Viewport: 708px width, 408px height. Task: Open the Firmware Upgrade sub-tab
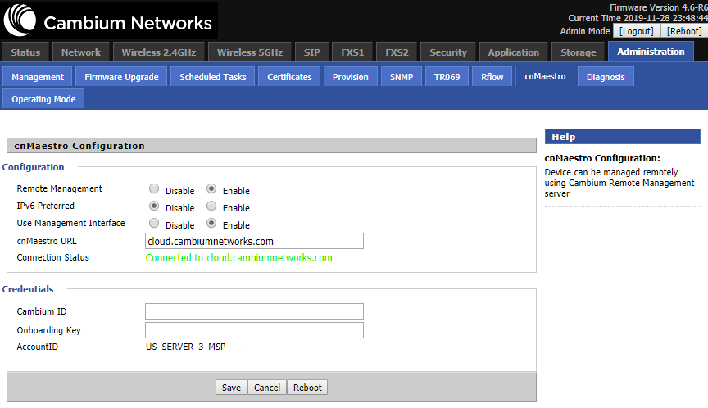(121, 77)
